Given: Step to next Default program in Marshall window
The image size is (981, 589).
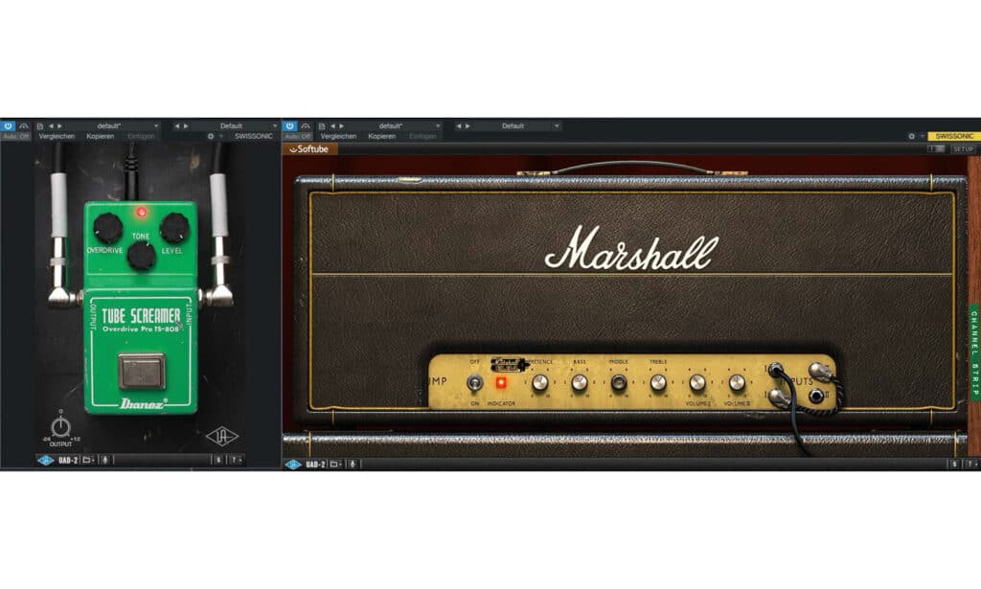Looking at the screenshot, I should tap(468, 126).
